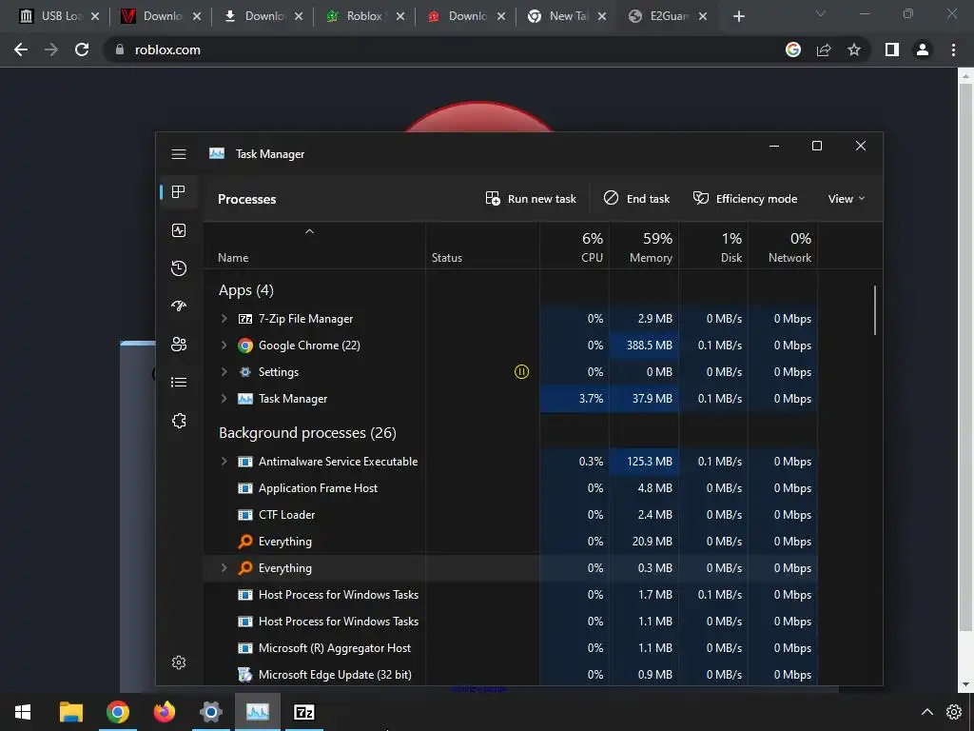Select Processes page icon in sidebar
This screenshot has width=974, height=731.
click(x=178, y=192)
